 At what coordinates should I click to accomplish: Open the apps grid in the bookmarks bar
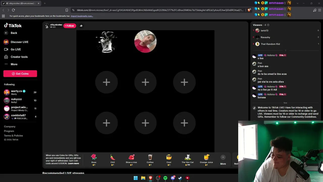coord(3,16)
